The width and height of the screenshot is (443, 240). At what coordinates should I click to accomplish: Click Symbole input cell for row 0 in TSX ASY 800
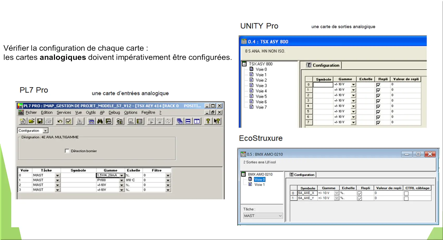323,85
